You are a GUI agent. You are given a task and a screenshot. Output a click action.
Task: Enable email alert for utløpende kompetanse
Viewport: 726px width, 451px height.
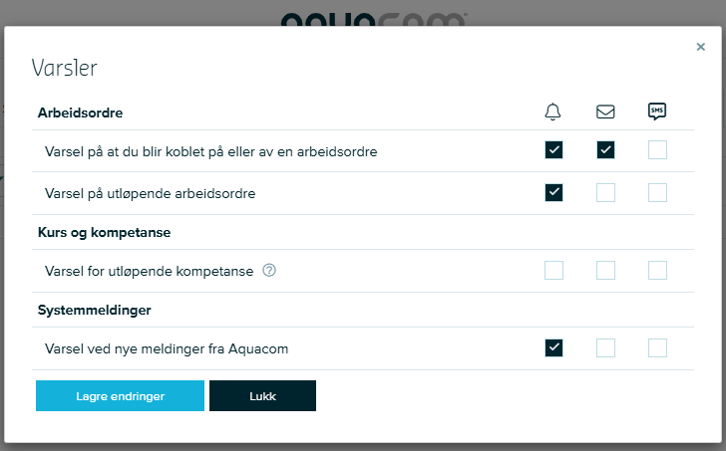605,271
